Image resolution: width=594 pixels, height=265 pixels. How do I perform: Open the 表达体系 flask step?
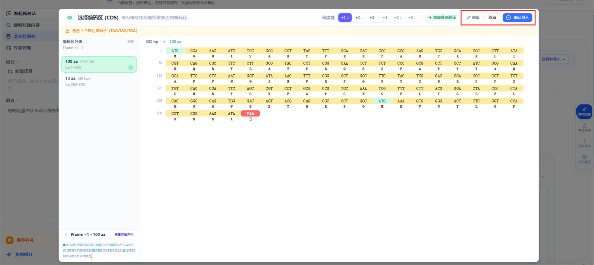(x=585, y=127)
